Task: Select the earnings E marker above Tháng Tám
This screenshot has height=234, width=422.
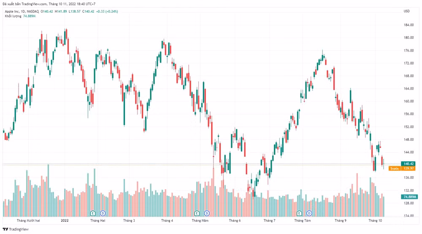Action: 299,213
